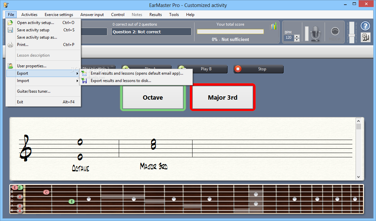Open the File menu

(x=11, y=15)
